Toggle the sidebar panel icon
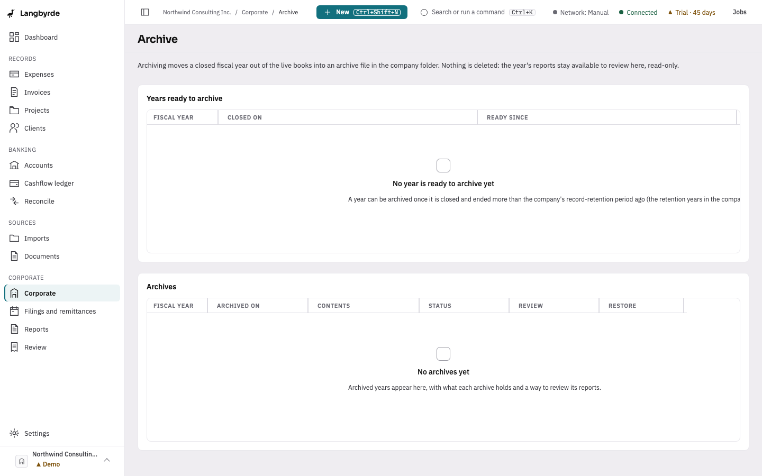Screen dimensions: 762x476 [145, 12]
